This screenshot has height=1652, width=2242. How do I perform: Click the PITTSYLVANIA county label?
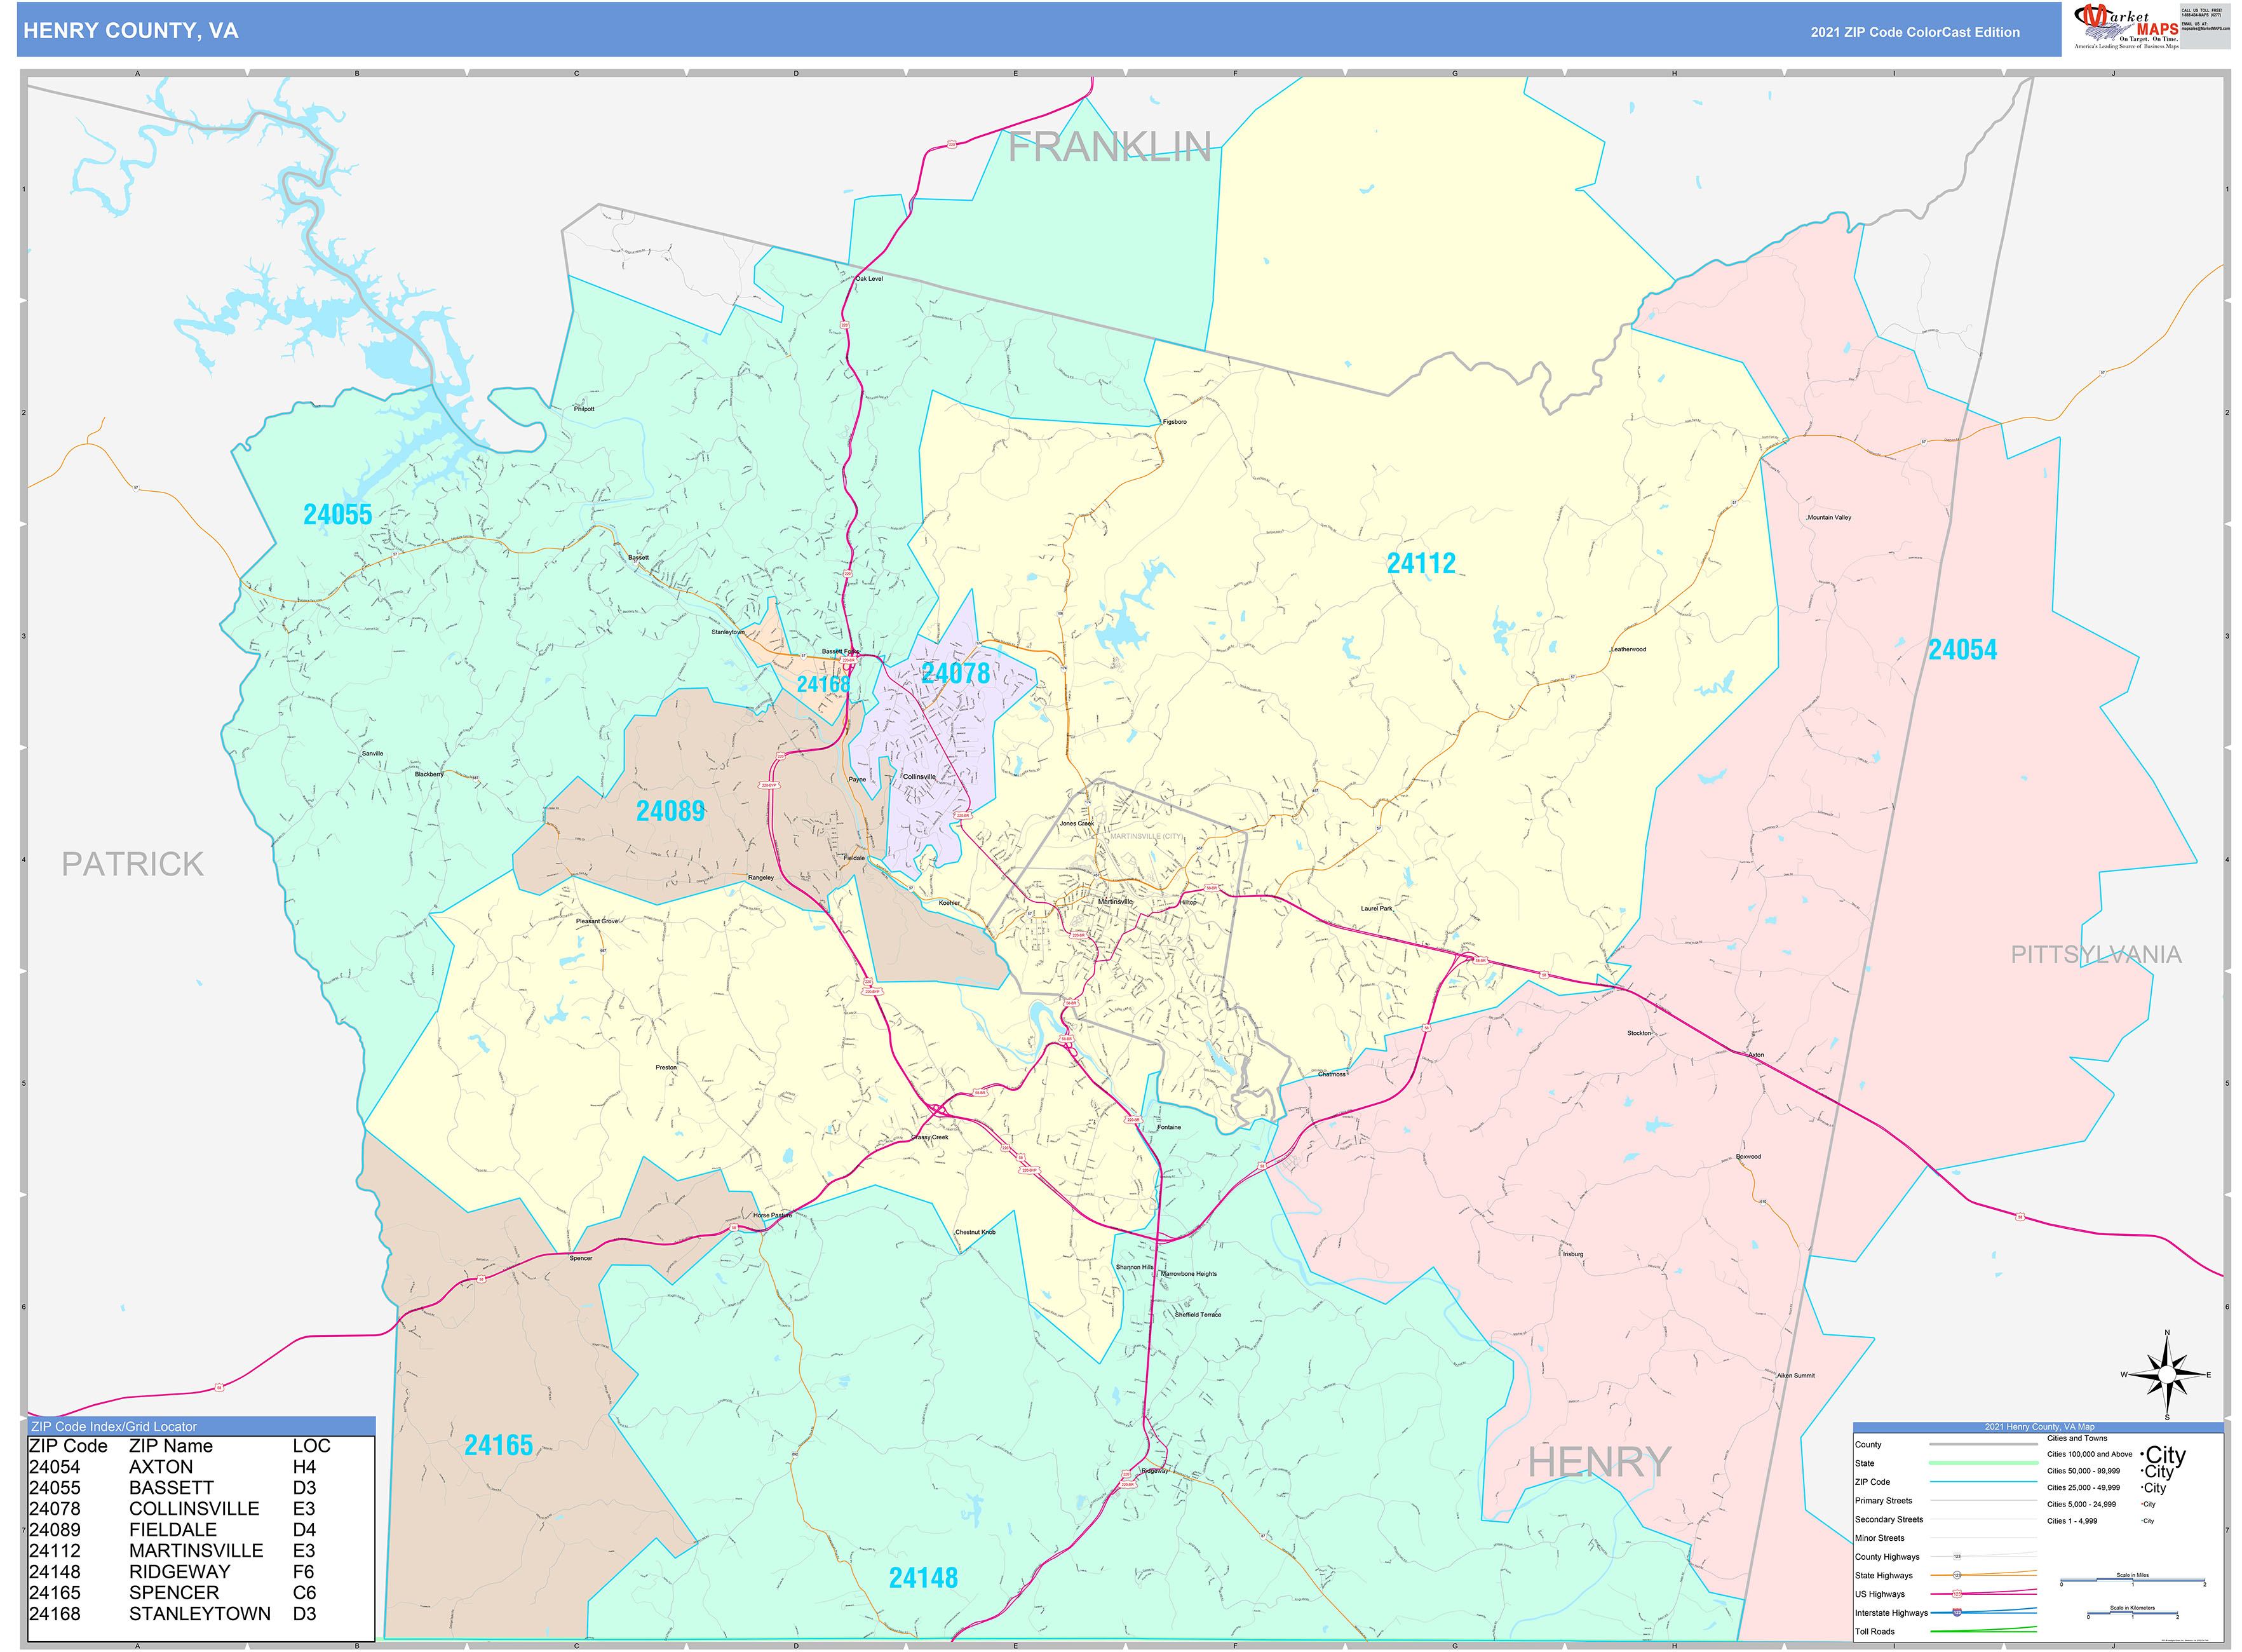pos(2096,954)
